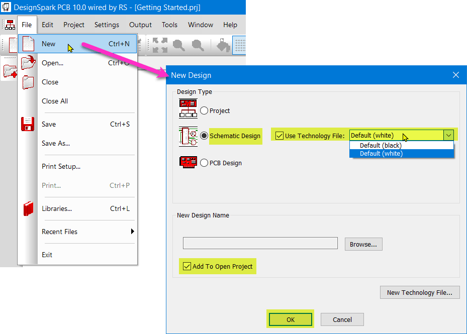Screen dimensions: 467x334
Task: Choose Close All from the File menu
Action: (77, 101)
